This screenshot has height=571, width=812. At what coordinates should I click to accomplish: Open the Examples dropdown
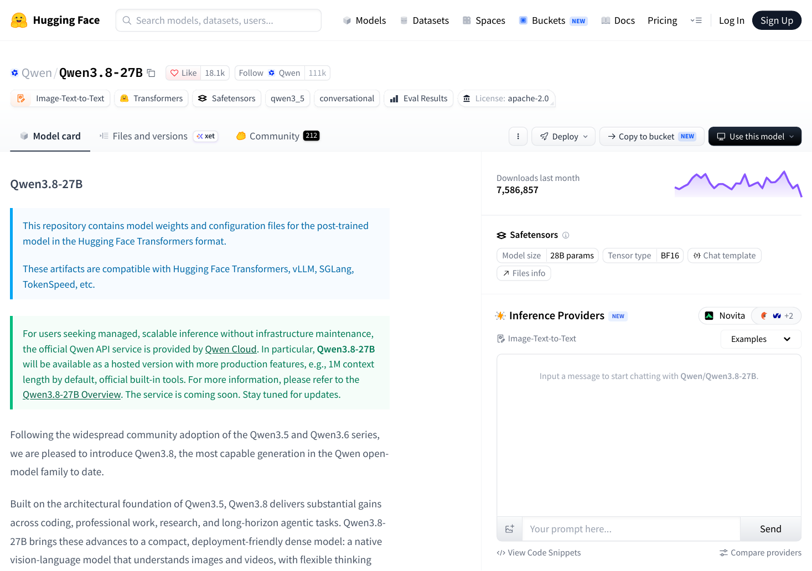point(761,339)
